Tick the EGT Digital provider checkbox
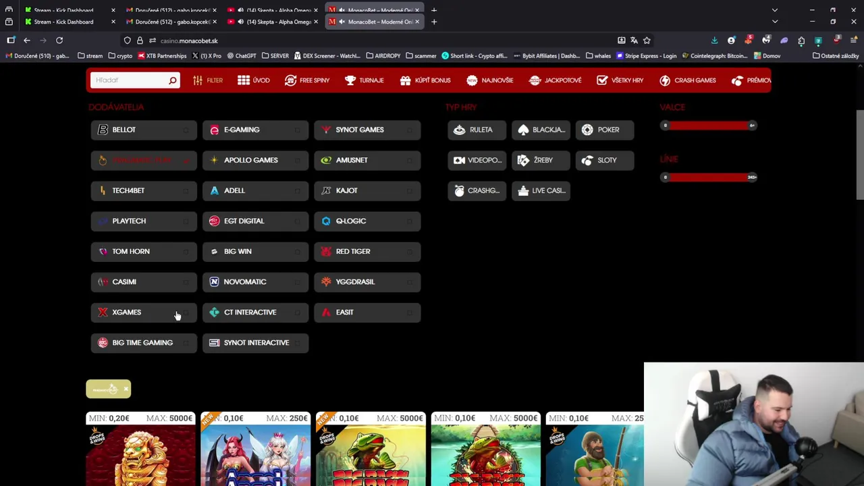The height and width of the screenshot is (486, 864). [x=297, y=221]
